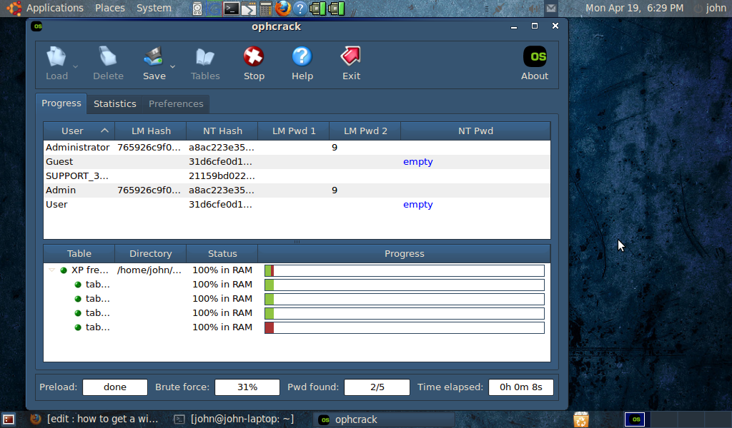
Task: Click the /home/john/... directory cell
Action: pos(149,270)
